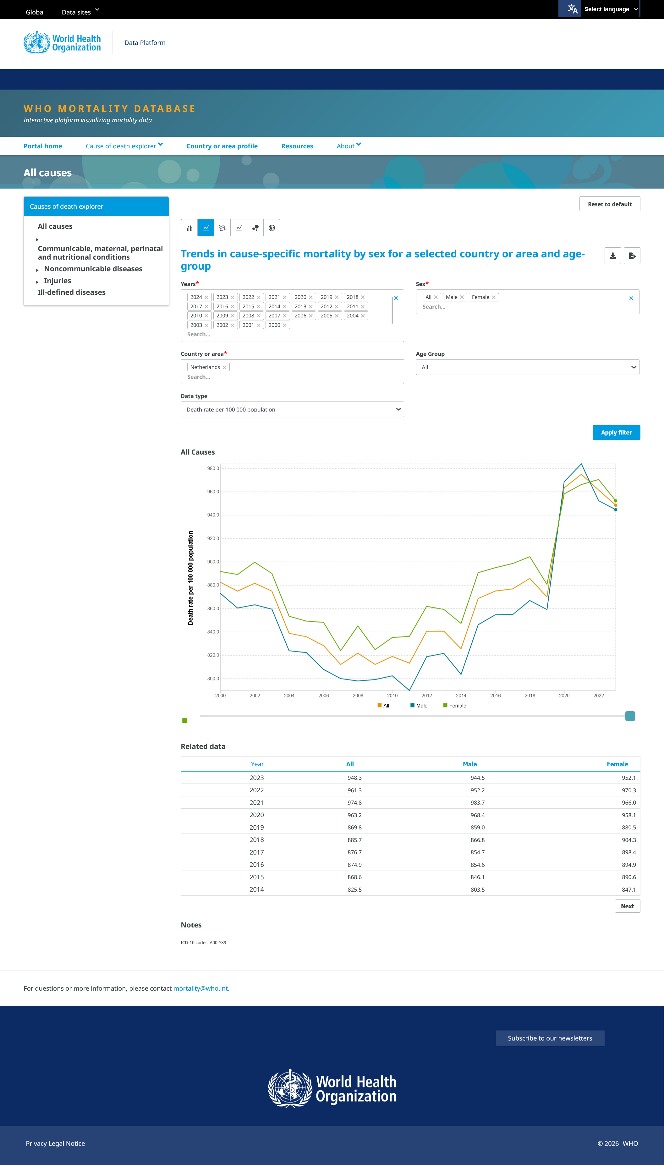664x1166 pixels.
Task: Open the Data type dropdown
Action: (292, 410)
